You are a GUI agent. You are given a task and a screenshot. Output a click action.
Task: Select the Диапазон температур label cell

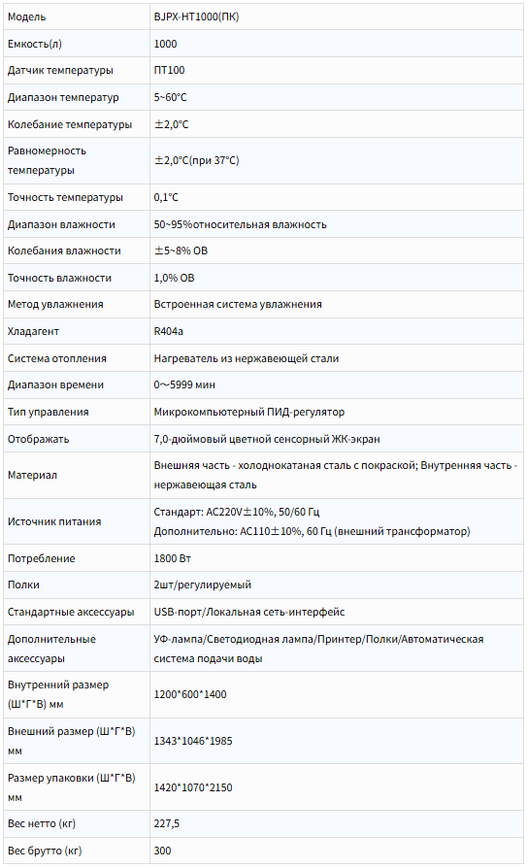click(77, 97)
